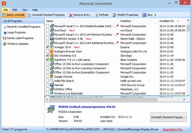Check the Heimdal checkbox
192x133 pixels.
48,85
